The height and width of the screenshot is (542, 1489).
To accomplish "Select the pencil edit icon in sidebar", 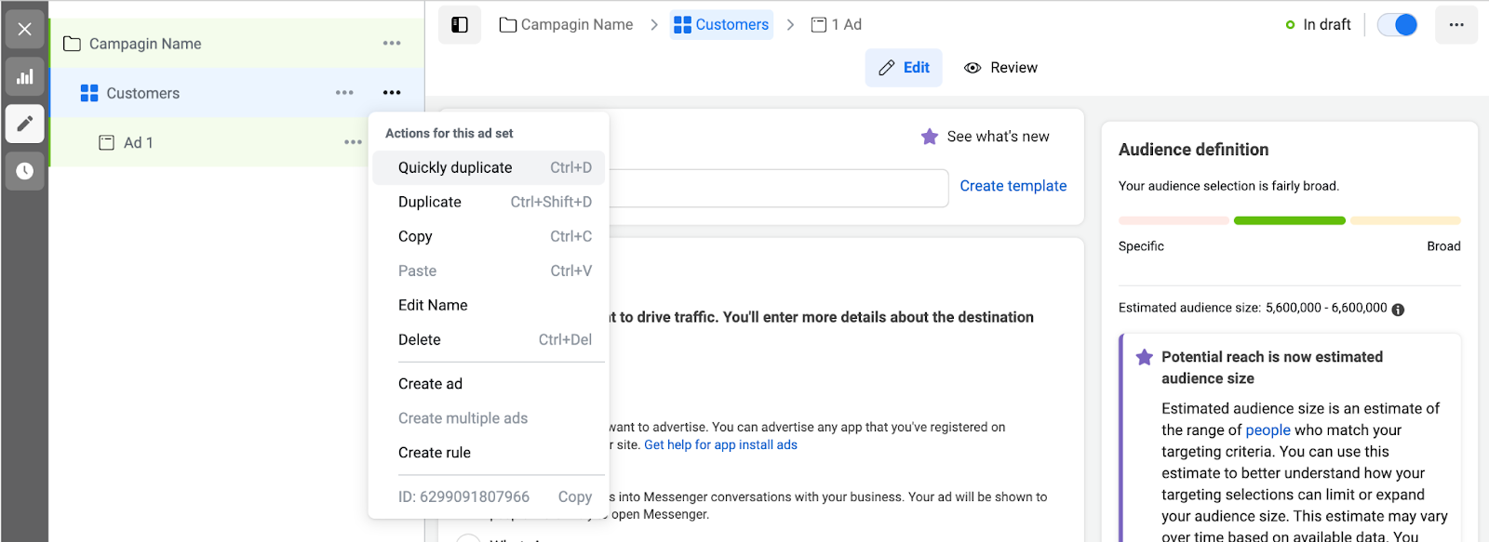I will (x=25, y=124).
